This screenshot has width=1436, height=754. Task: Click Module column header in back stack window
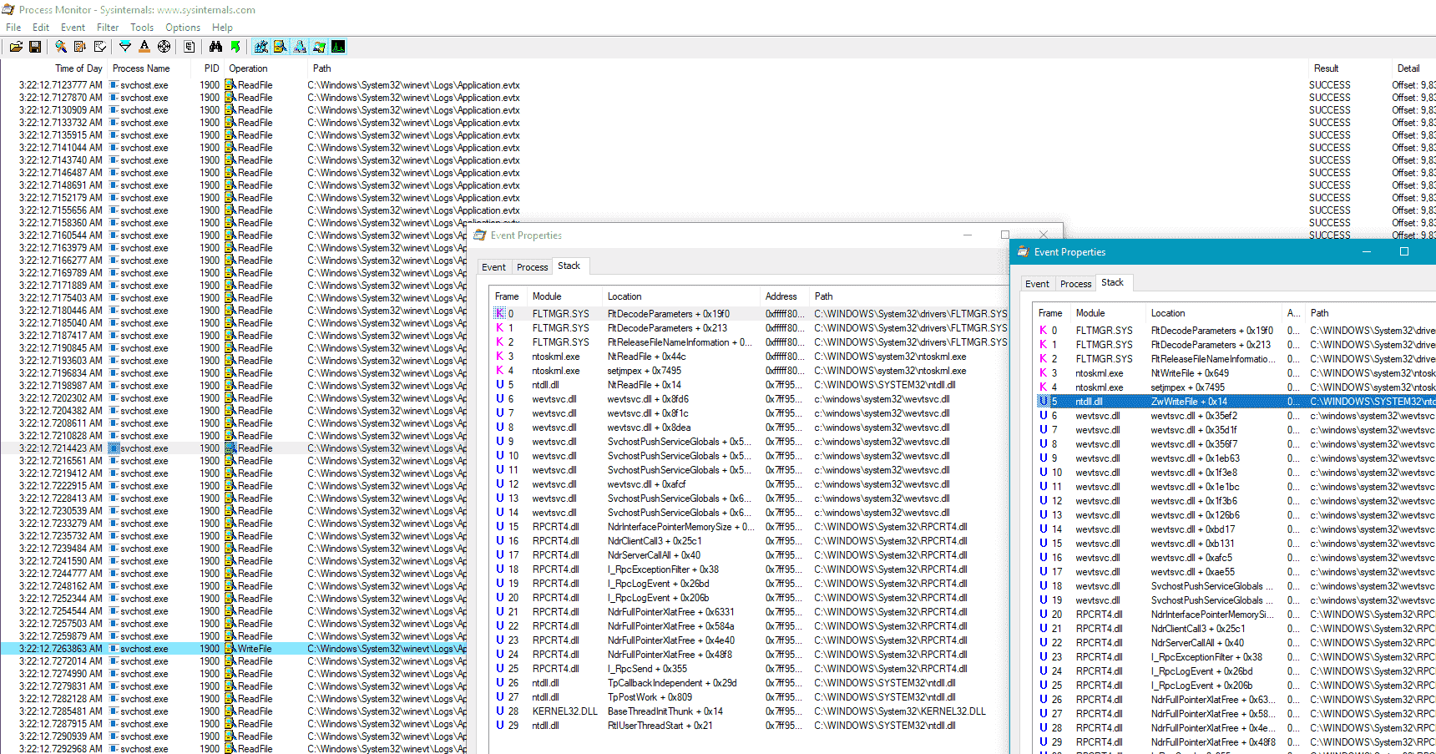coord(564,296)
